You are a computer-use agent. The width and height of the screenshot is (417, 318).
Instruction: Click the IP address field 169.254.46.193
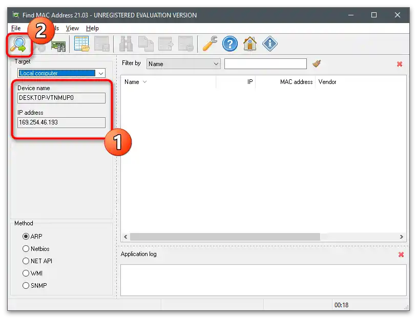pos(61,122)
